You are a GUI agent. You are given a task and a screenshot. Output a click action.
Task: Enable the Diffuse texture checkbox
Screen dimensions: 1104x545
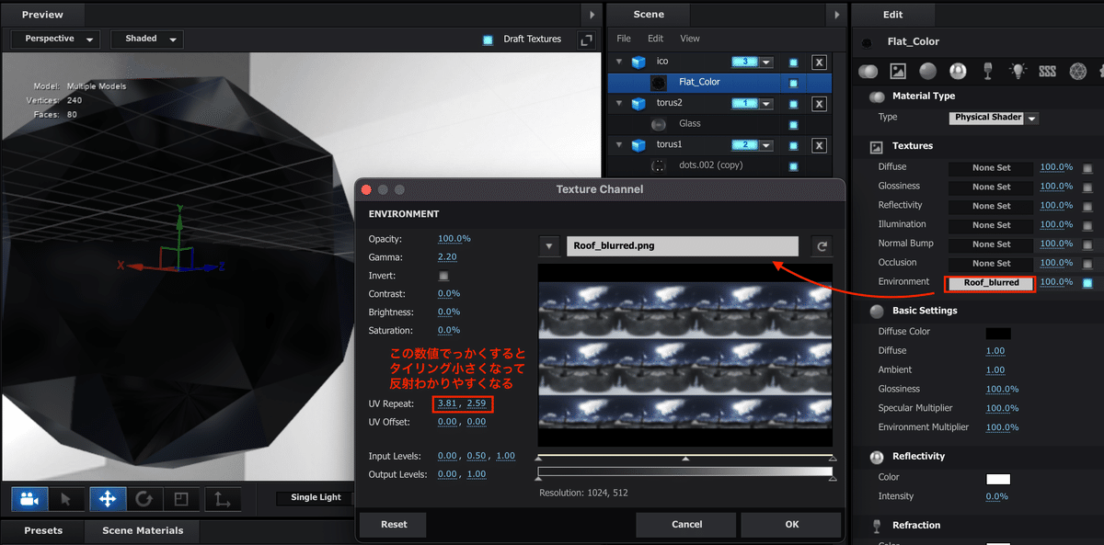1087,168
